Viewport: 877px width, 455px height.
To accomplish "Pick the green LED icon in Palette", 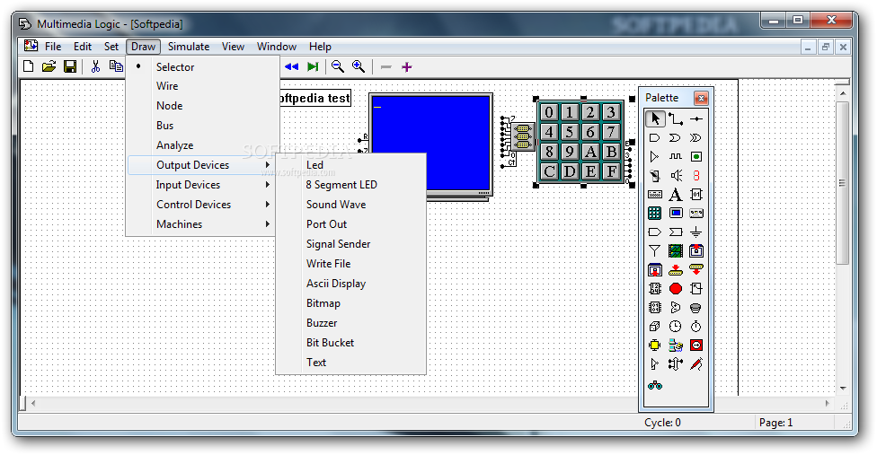I will click(x=696, y=157).
